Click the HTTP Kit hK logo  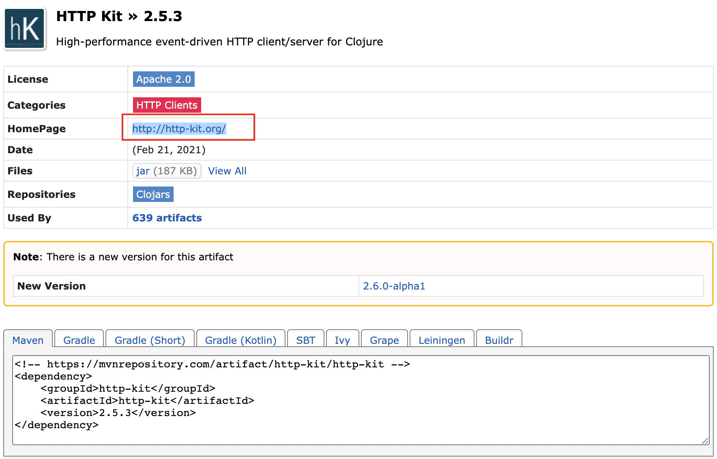[24, 29]
